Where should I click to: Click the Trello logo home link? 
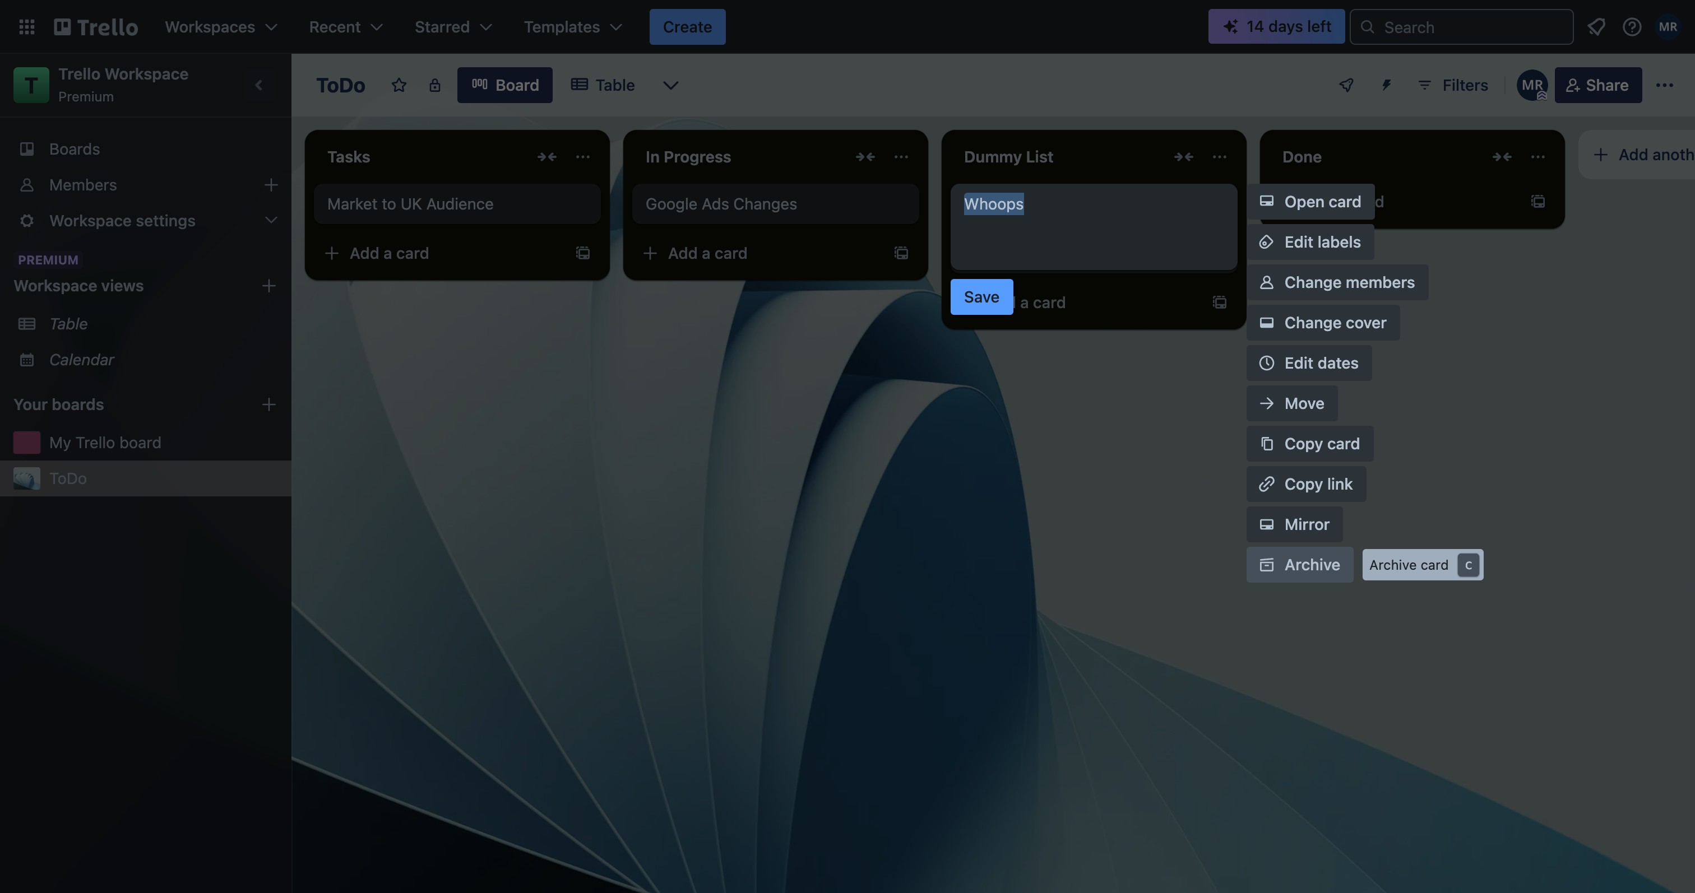[96, 27]
